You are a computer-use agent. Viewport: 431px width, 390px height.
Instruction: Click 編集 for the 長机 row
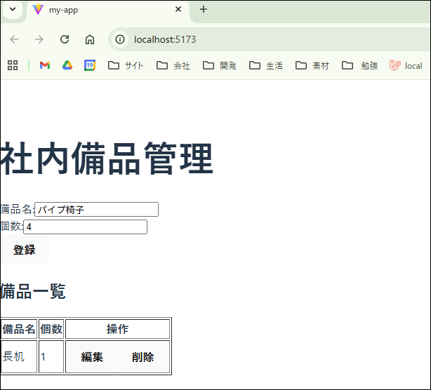point(92,357)
